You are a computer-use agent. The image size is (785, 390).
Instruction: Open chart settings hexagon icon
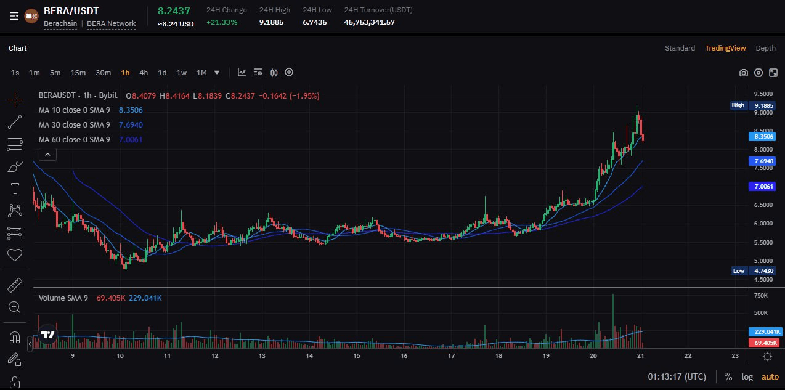pyautogui.click(x=759, y=73)
